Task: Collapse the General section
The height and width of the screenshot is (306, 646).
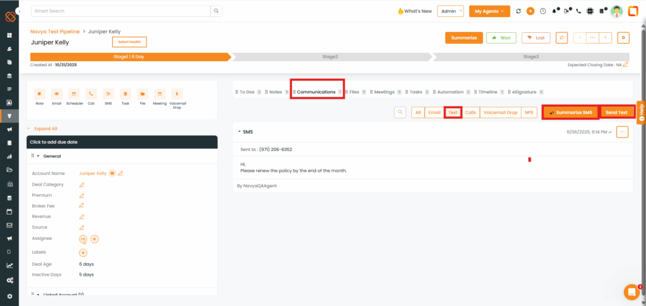Action: tap(38, 156)
